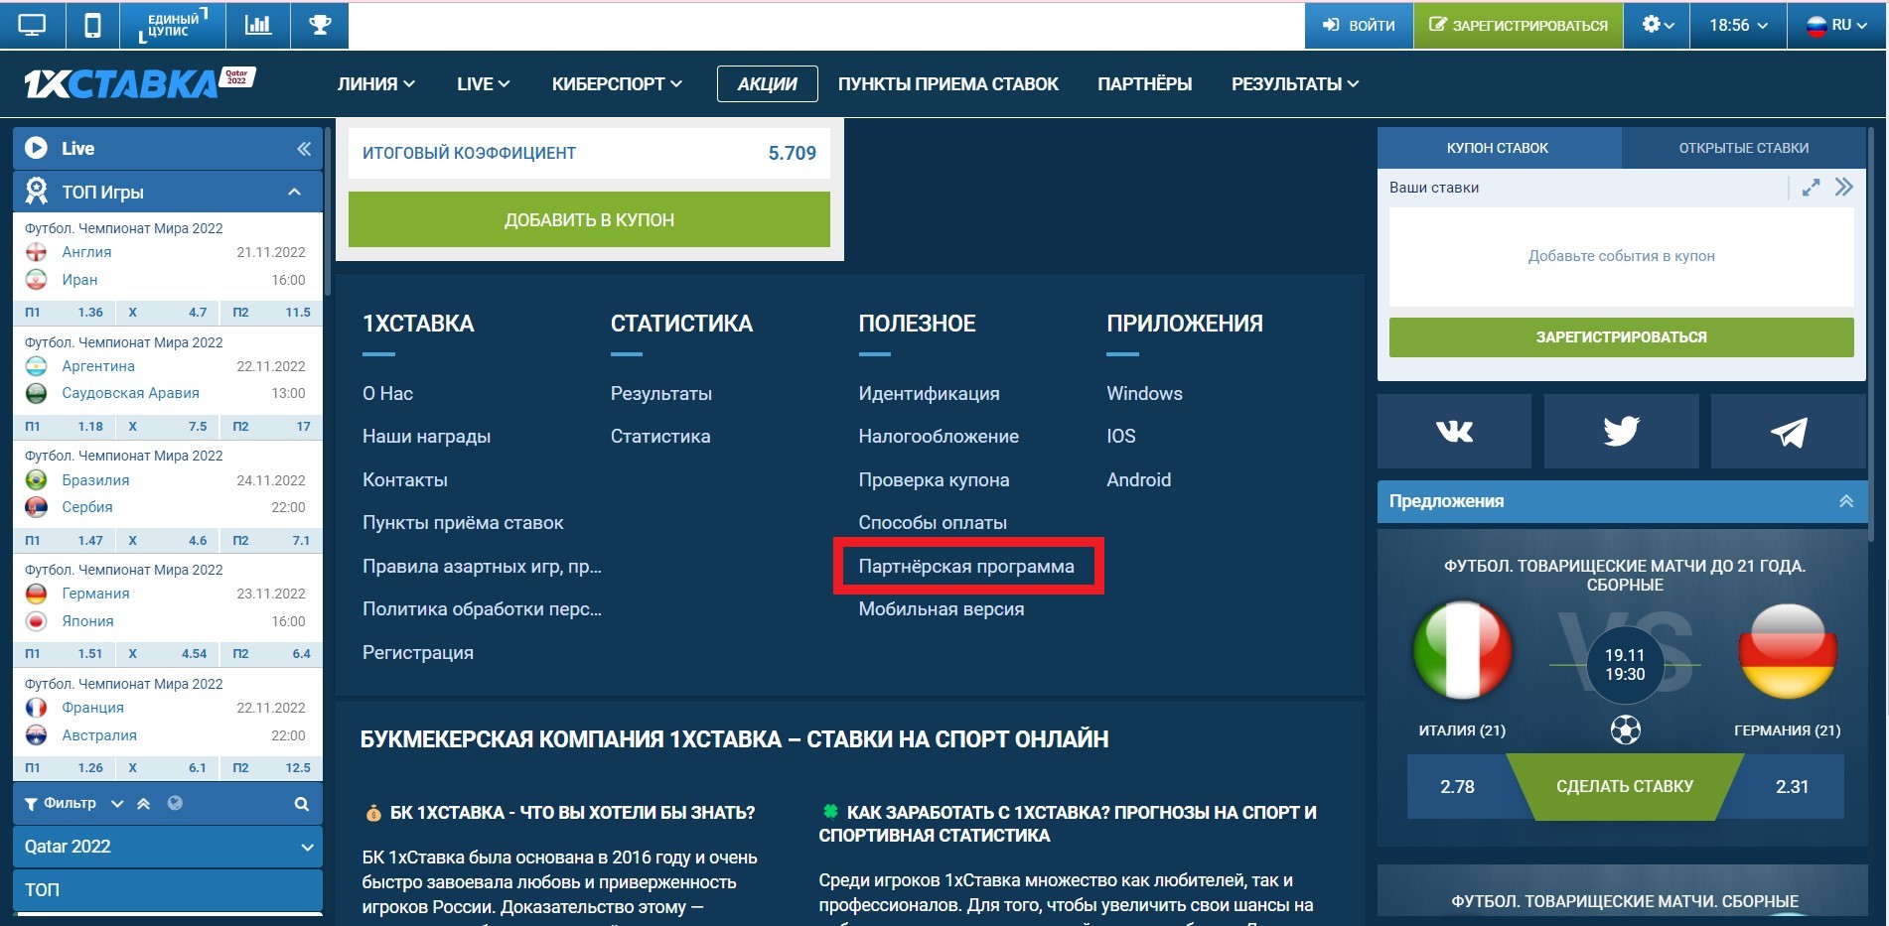Select П1 odds 1.26 for Франция

65,767
